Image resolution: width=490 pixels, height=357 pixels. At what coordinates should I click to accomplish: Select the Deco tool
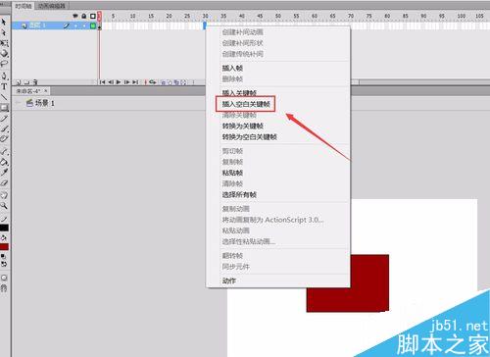pyautogui.click(x=4, y=139)
